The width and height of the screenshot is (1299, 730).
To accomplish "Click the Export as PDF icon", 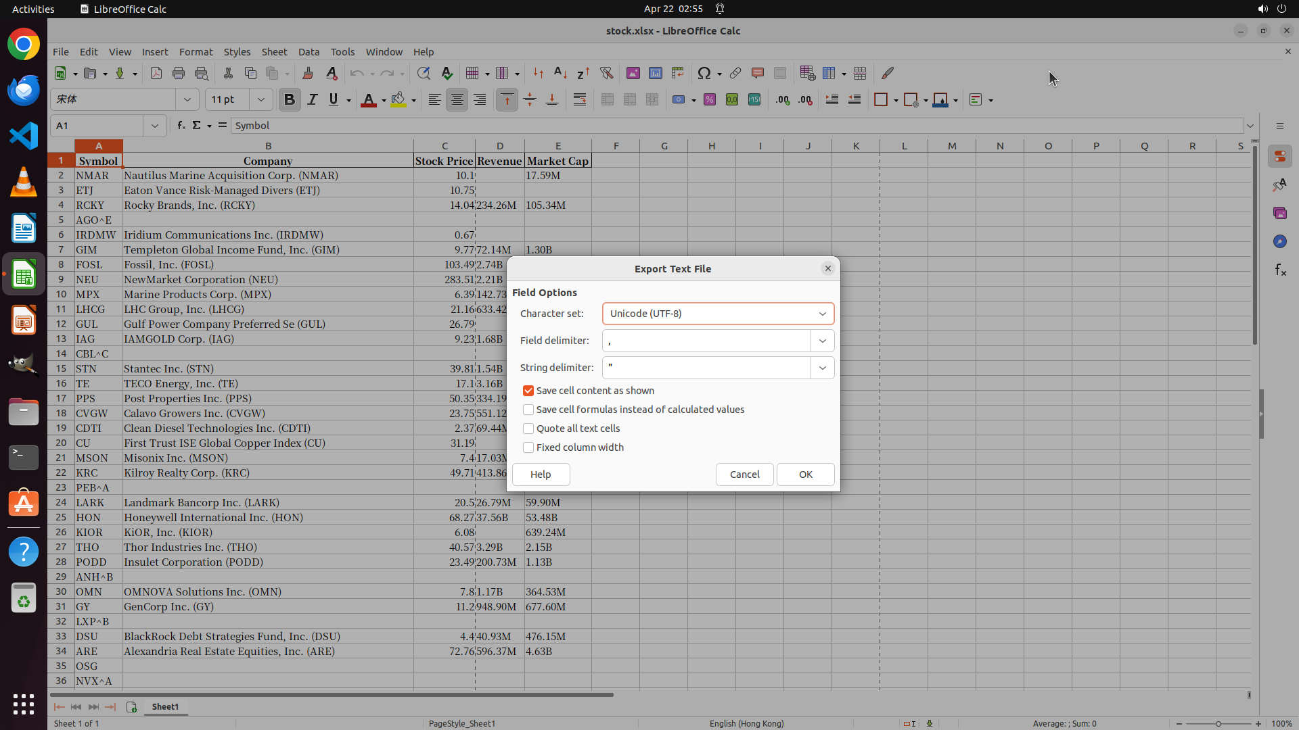I will [x=156, y=73].
